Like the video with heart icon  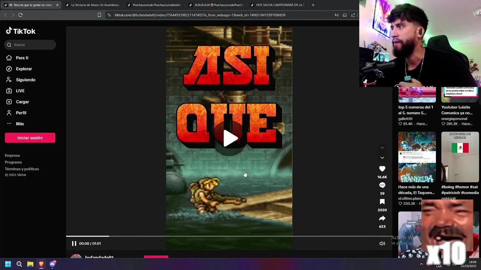(382, 169)
